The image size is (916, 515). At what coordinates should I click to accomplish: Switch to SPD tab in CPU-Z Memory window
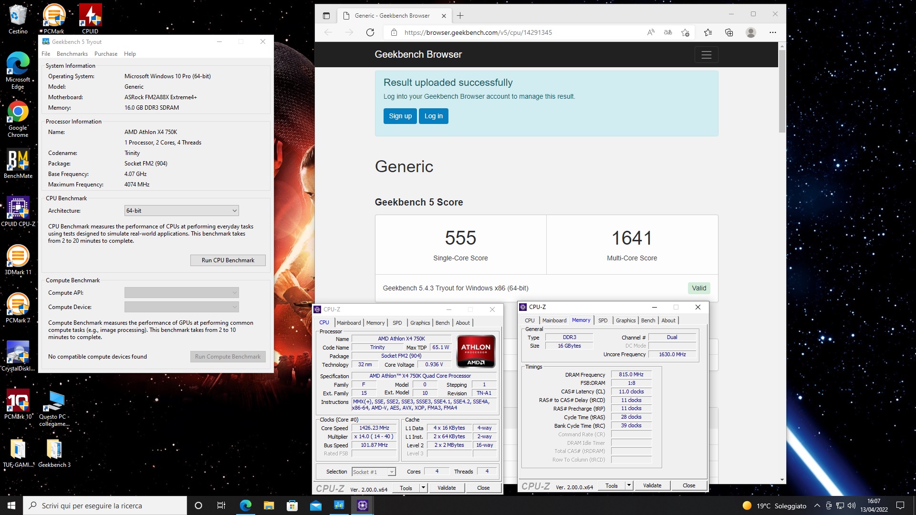click(x=603, y=320)
